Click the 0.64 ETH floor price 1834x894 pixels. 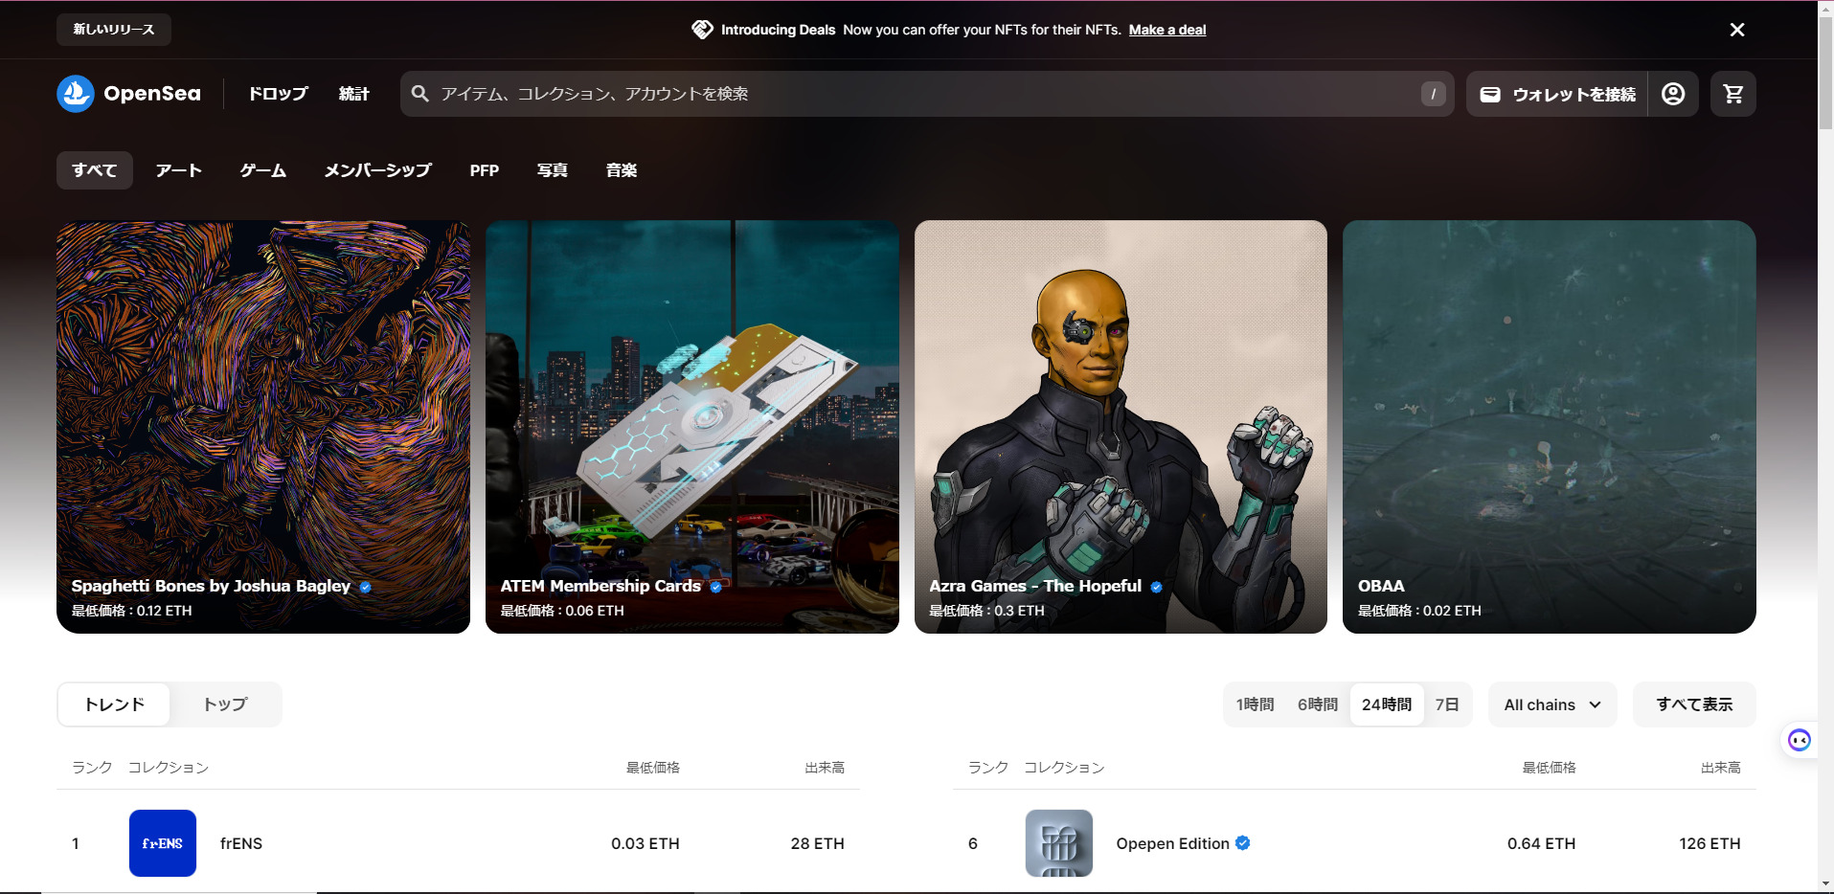1542,843
